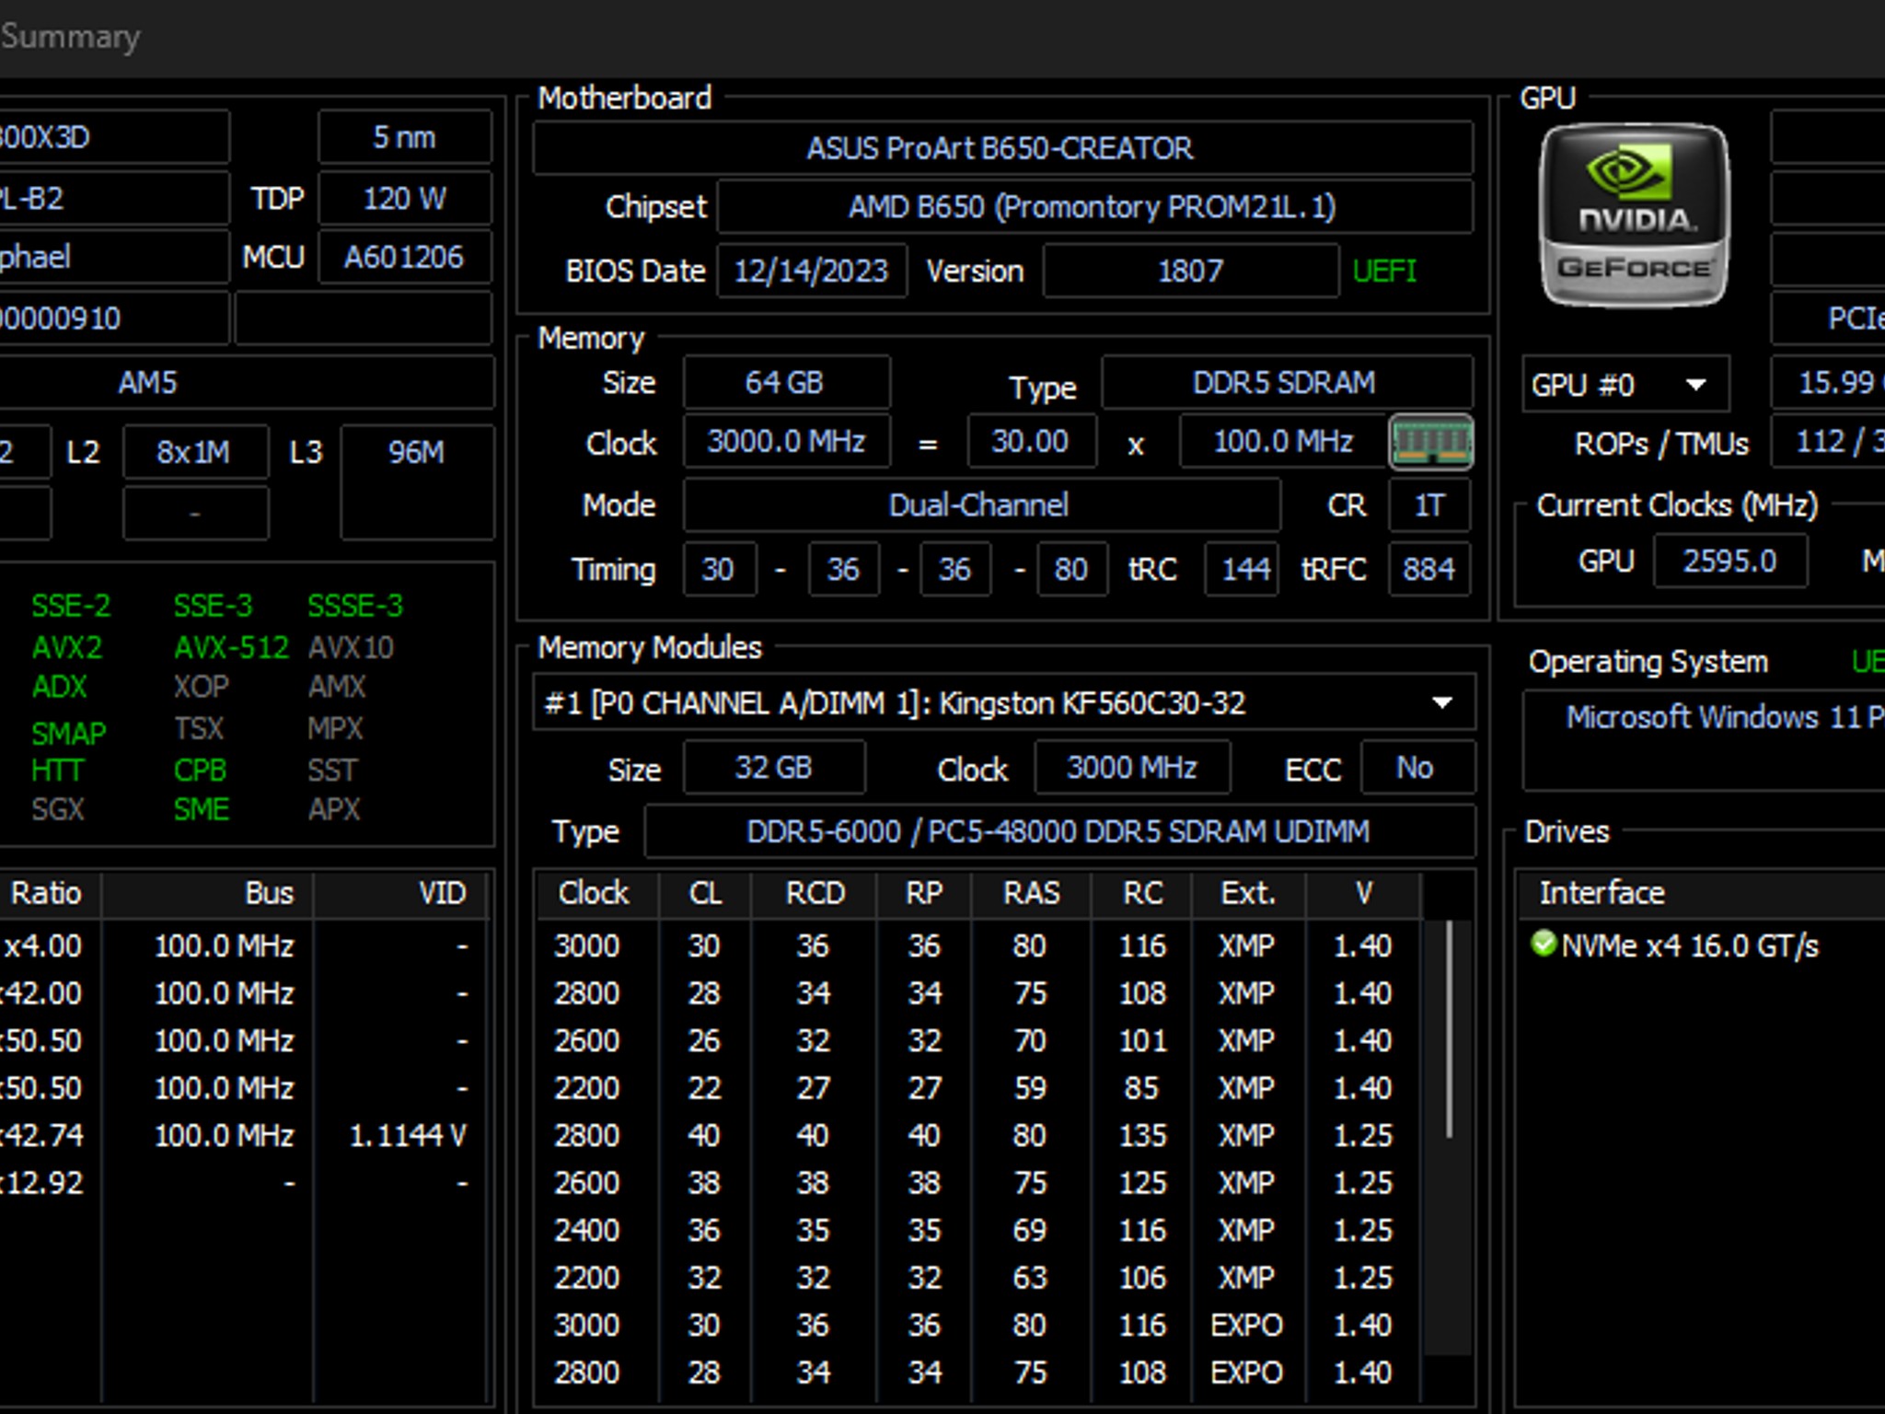The width and height of the screenshot is (1885, 1414).
Task: Click the Clock column header in timings table
Action: click(594, 893)
